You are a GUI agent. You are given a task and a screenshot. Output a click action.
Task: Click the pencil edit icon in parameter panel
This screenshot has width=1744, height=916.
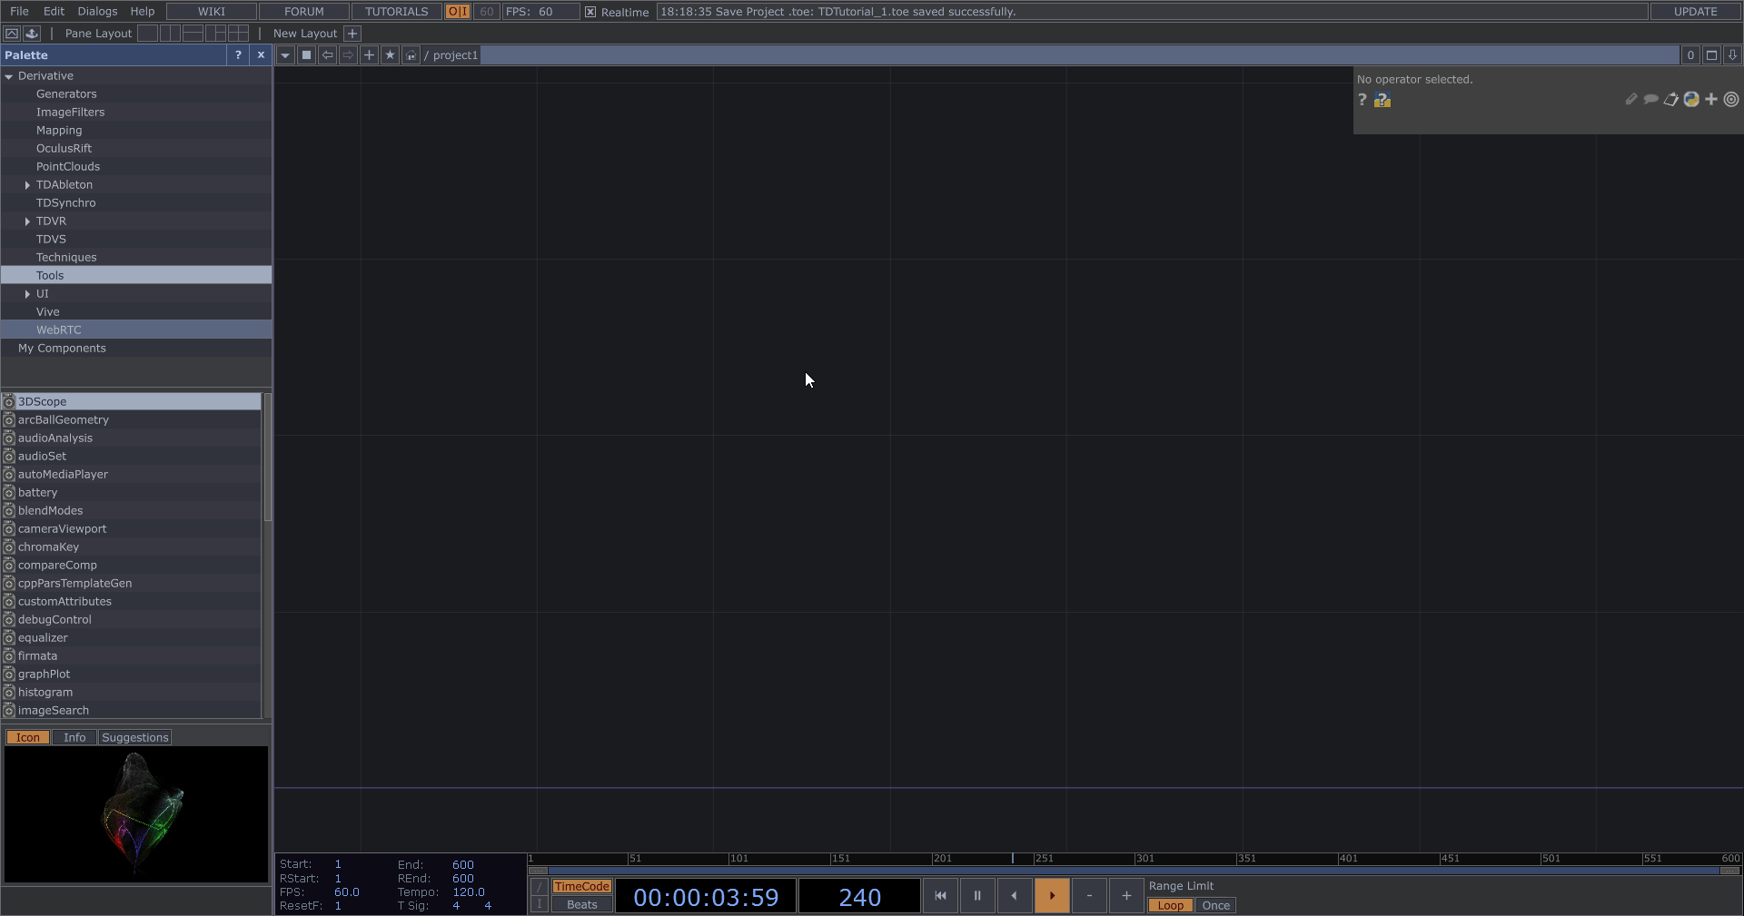click(1630, 100)
